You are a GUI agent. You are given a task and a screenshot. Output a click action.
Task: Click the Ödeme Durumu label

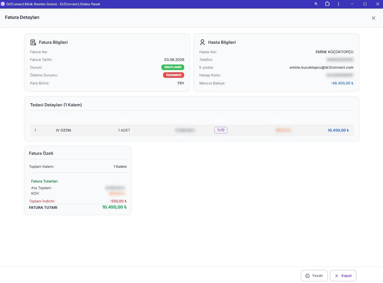point(44,75)
